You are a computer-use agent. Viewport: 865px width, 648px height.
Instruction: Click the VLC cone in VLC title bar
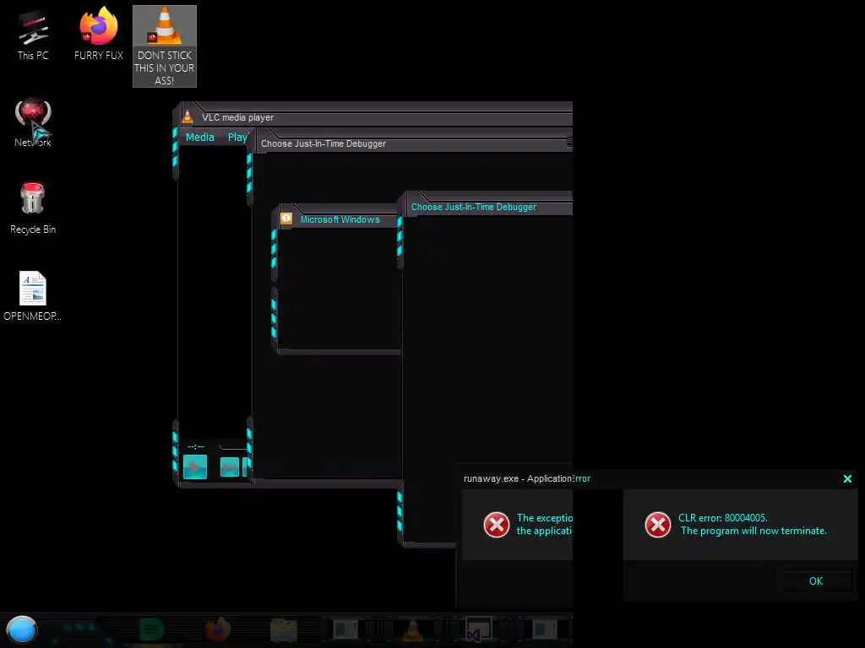coord(188,116)
